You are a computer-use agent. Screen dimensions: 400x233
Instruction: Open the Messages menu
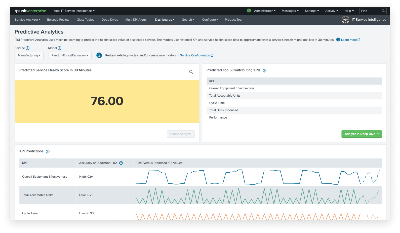click(290, 11)
